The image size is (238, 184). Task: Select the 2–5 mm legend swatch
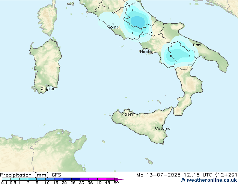(32, 179)
